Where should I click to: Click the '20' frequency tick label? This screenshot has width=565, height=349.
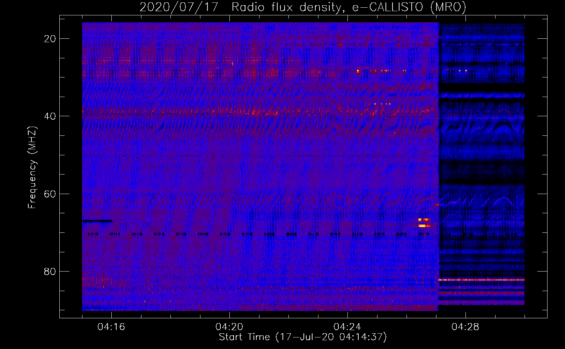(50, 39)
